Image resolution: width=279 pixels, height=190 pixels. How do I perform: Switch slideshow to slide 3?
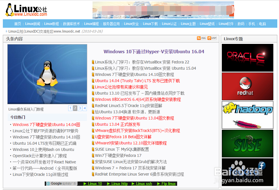(80, 108)
